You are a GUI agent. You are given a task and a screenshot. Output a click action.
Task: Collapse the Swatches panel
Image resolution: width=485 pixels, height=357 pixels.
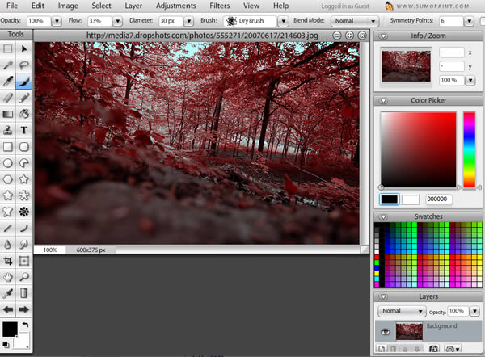tap(383, 216)
